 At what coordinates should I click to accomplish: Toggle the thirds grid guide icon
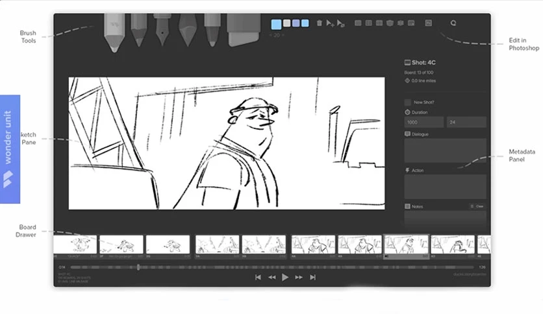click(379, 23)
